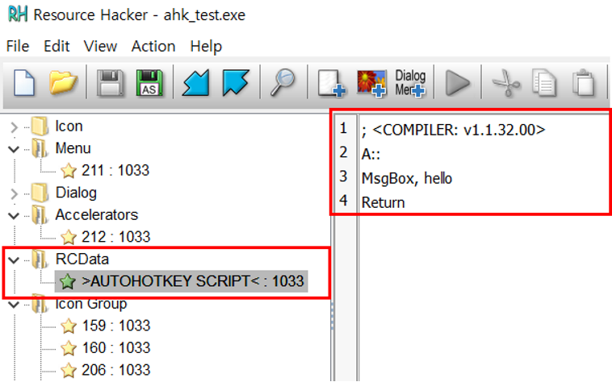The width and height of the screenshot is (612, 382).
Task: Select the 159 : 1033 icon group entry
Action: (116, 326)
